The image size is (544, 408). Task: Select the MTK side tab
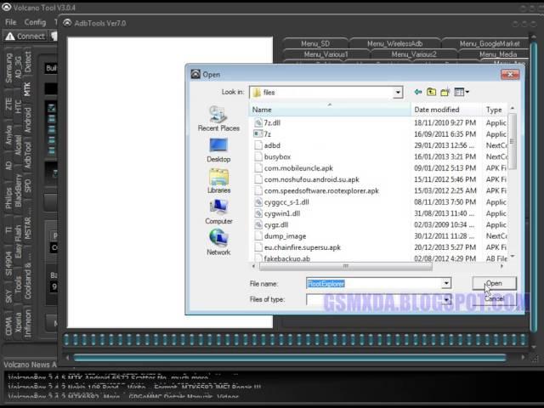[x=27, y=89]
